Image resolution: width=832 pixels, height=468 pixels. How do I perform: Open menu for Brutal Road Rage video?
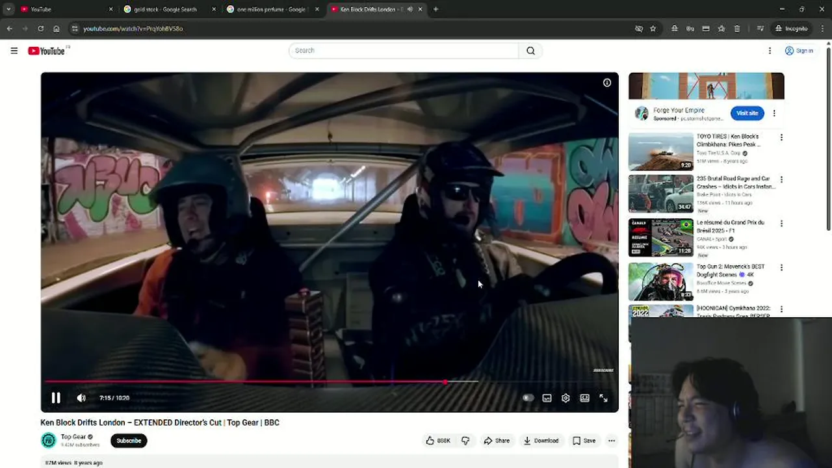pos(781,179)
